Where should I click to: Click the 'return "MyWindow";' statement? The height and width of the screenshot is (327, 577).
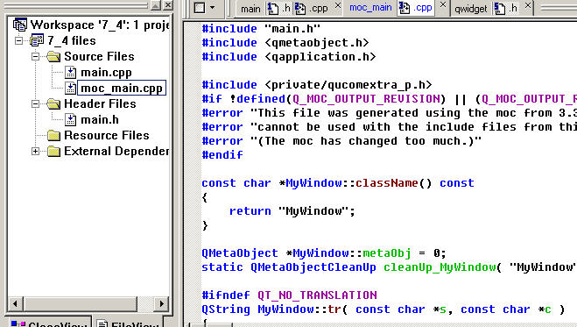click(292, 211)
